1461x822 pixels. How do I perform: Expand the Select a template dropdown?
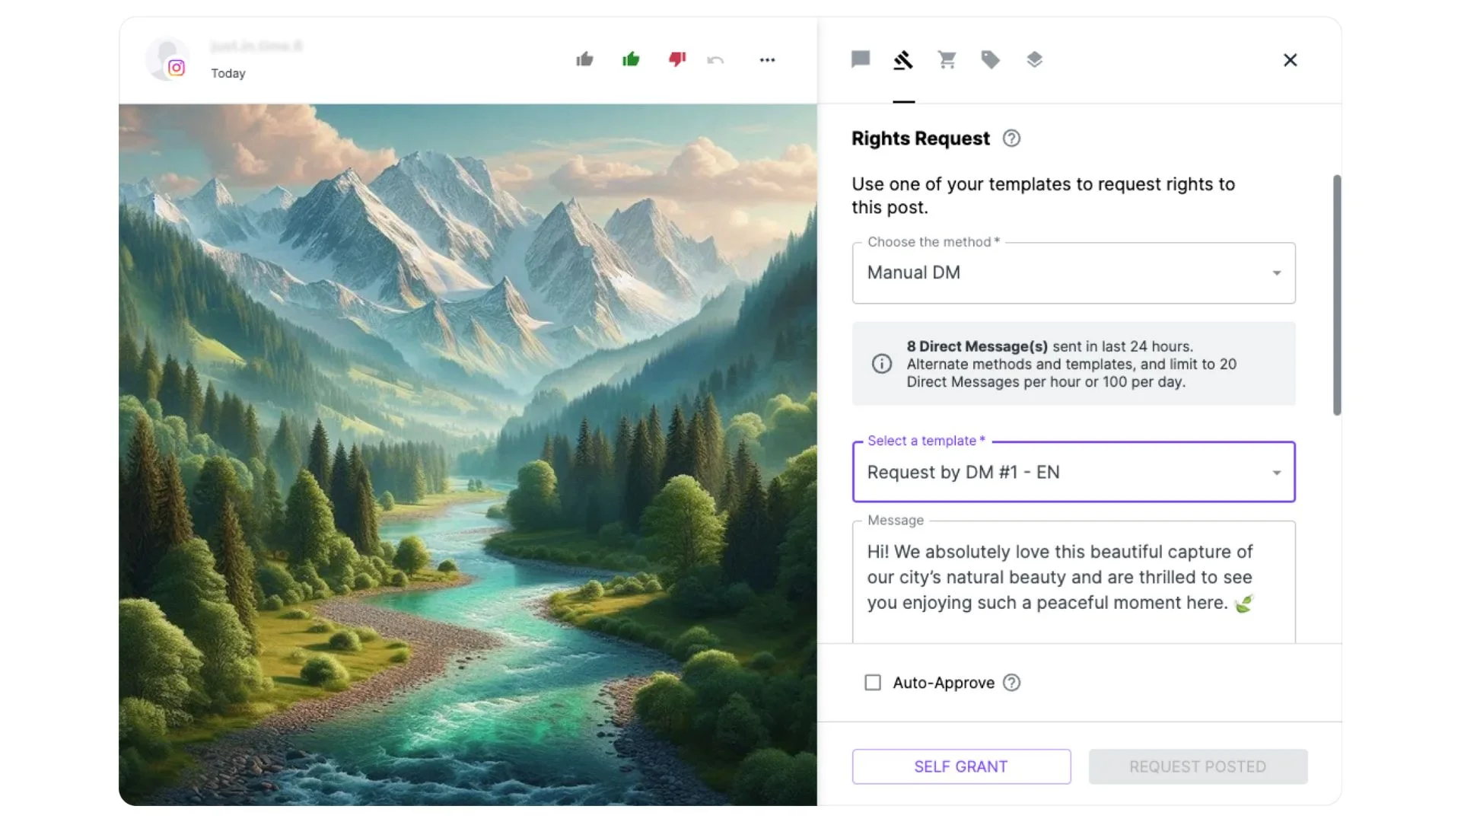coord(1074,472)
